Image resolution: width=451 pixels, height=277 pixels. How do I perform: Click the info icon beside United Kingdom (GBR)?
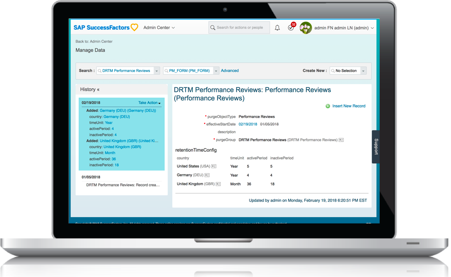tap(218, 184)
